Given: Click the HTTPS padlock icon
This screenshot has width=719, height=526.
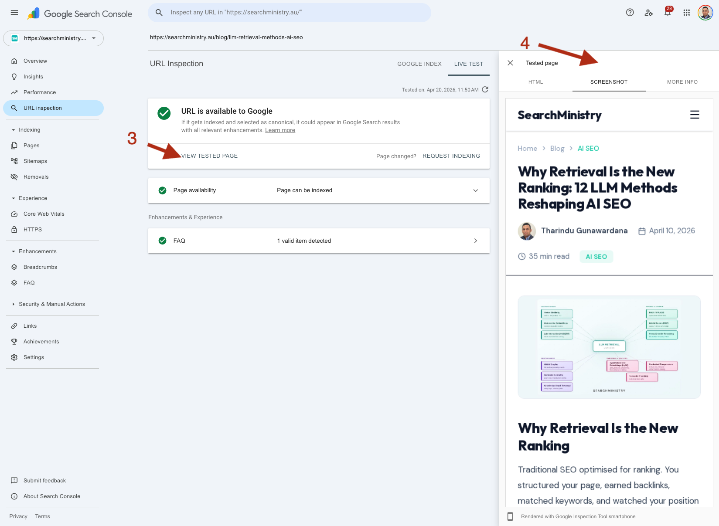Looking at the screenshot, I should coord(14,230).
